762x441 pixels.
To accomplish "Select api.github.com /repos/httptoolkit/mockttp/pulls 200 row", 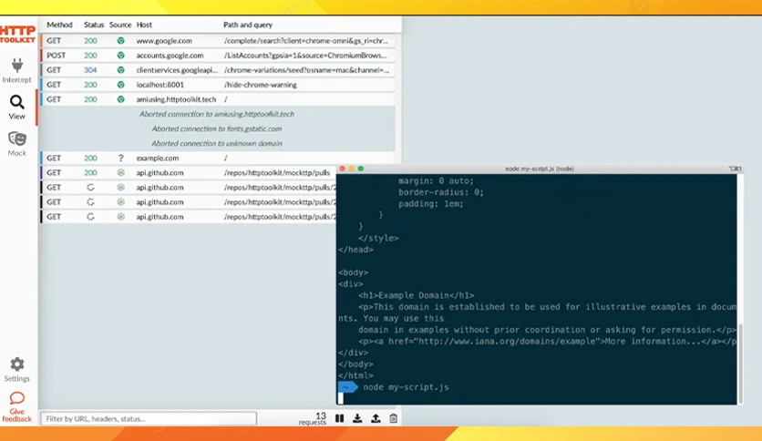I will point(189,172).
